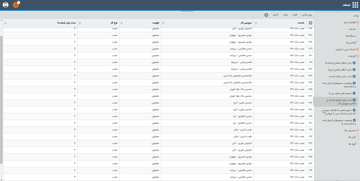Select row number ۶۹۱
Viewport: 360px width, 181px height.
point(311,130)
